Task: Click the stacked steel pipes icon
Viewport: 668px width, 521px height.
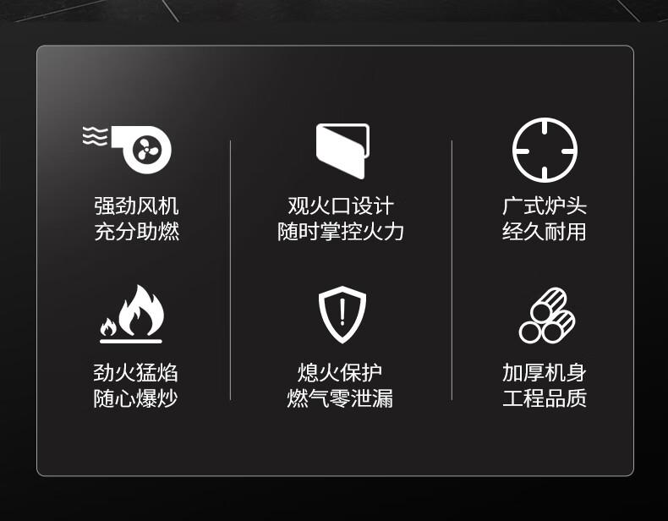Action: (546, 315)
